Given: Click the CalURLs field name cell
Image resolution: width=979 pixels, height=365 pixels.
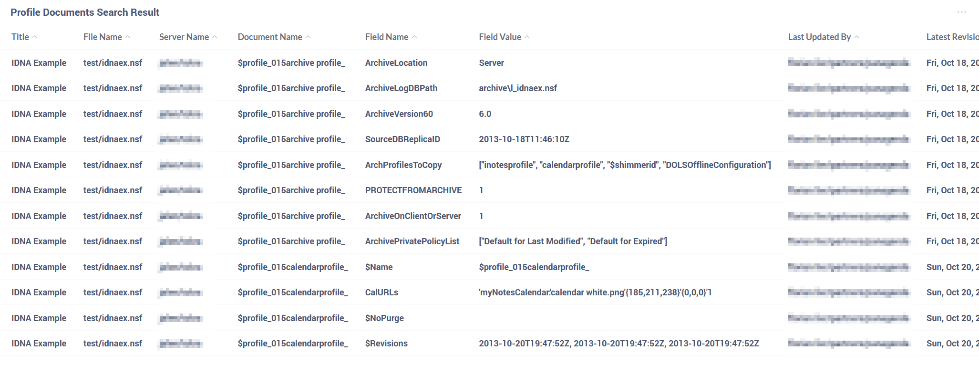Looking at the screenshot, I should click(381, 292).
